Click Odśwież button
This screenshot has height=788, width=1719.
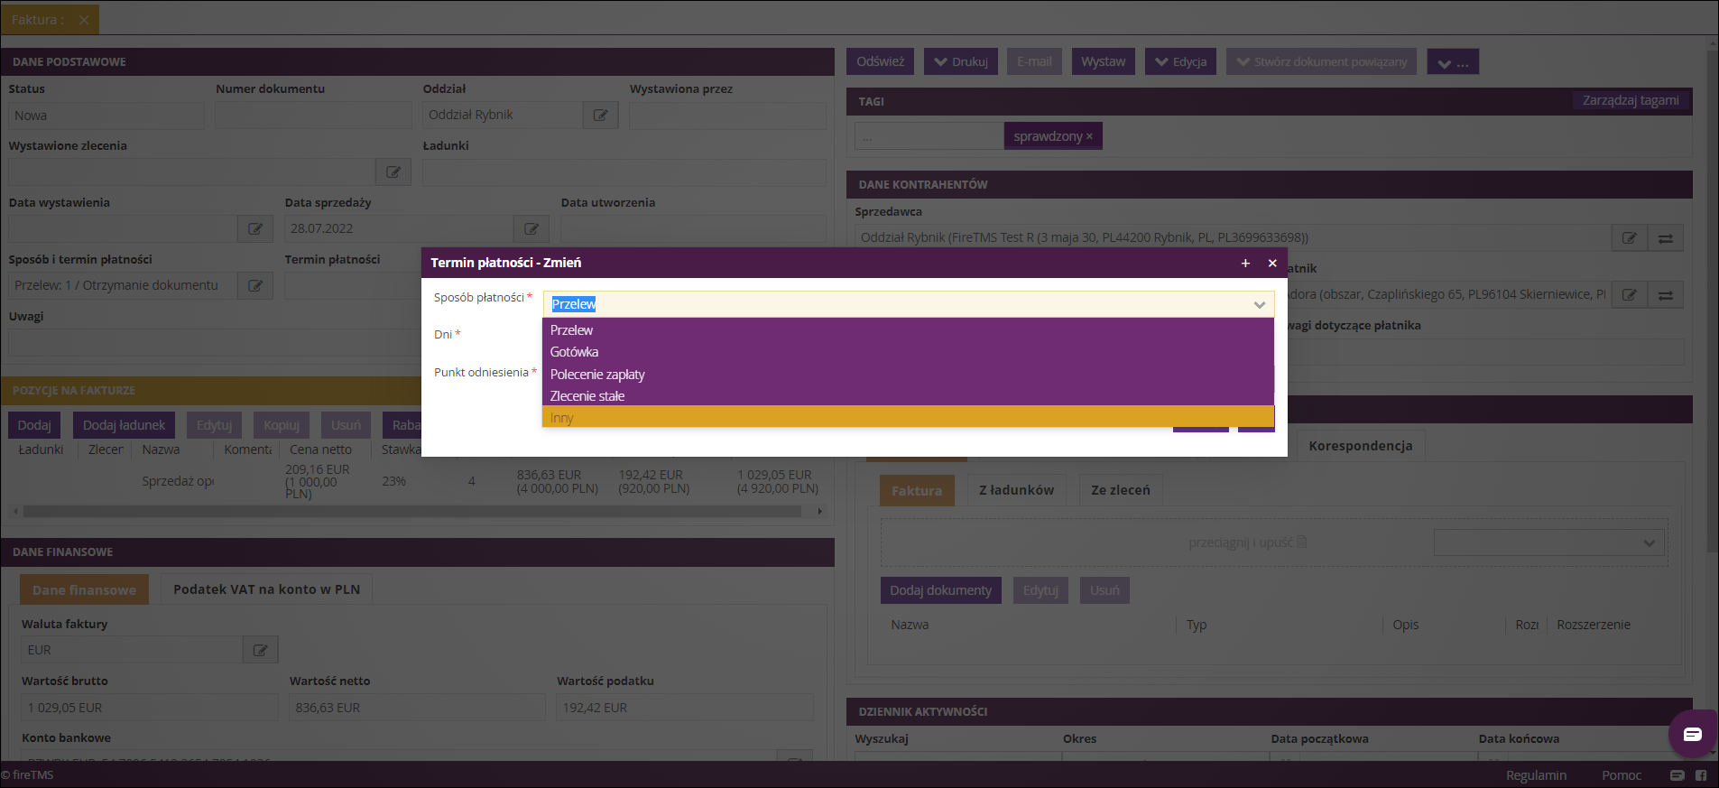coord(880,61)
